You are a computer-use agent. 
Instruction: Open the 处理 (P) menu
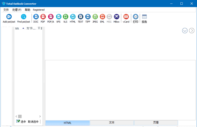[x=17, y=10]
